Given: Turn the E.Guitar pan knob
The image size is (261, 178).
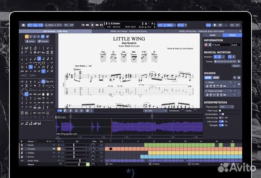Looking at the screenshot, I should point(93,149).
